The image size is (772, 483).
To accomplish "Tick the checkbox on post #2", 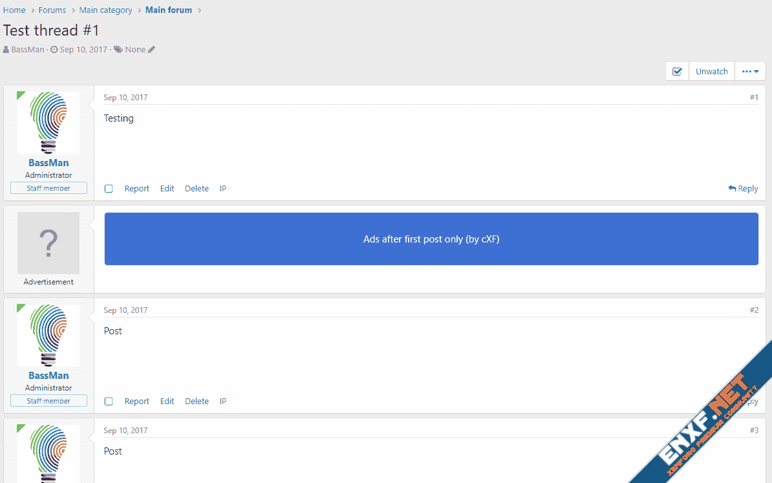I will [109, 402].
